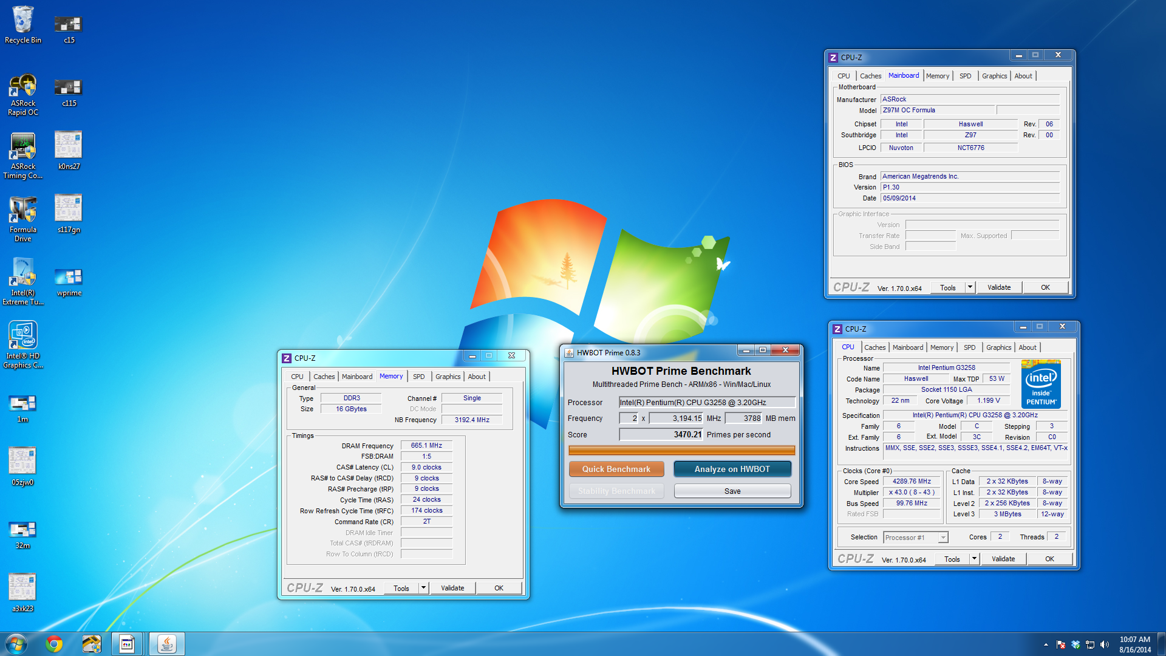Open the file explorer taskbar icon

(x=92, y=644)
